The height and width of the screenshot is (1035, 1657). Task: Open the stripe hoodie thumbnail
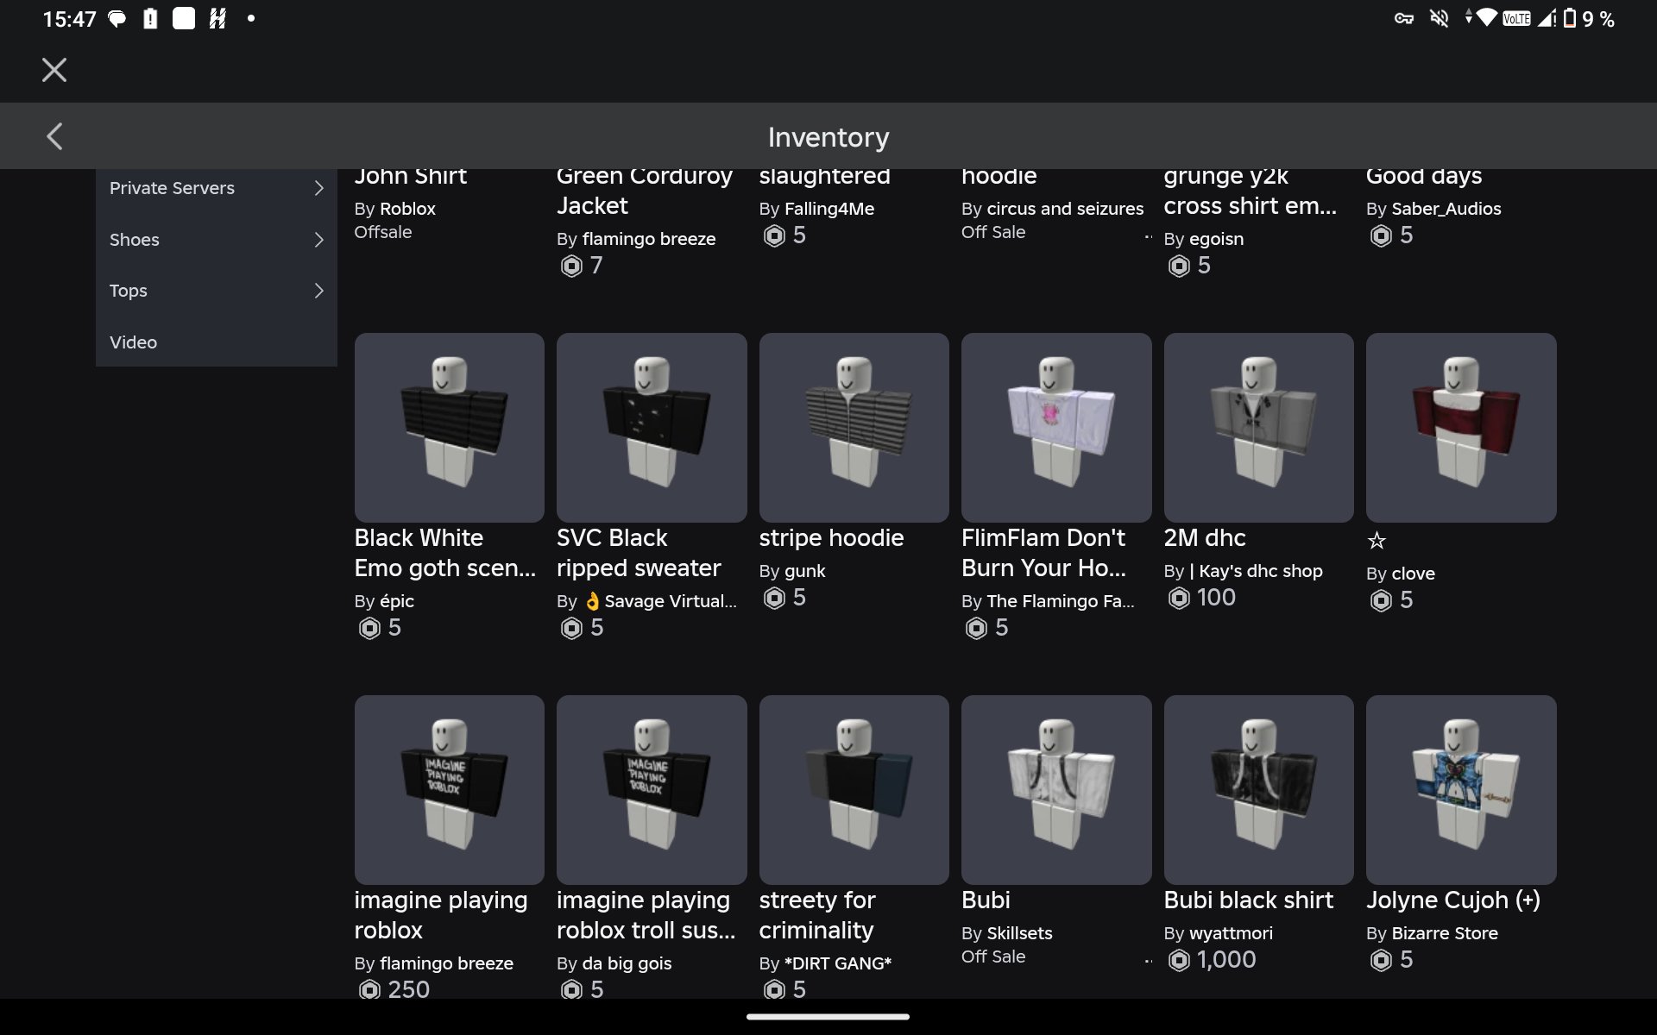tap(854, 428)
